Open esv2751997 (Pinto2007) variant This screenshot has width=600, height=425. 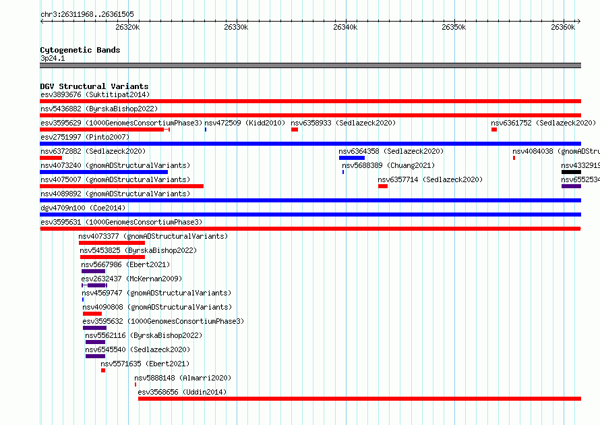click(x=85, y=137)
